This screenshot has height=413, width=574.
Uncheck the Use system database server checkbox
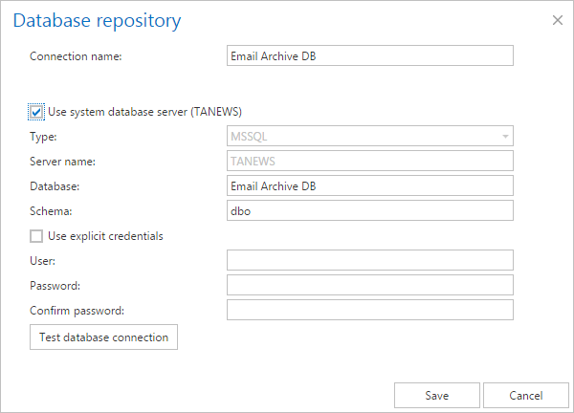[36, 113]
